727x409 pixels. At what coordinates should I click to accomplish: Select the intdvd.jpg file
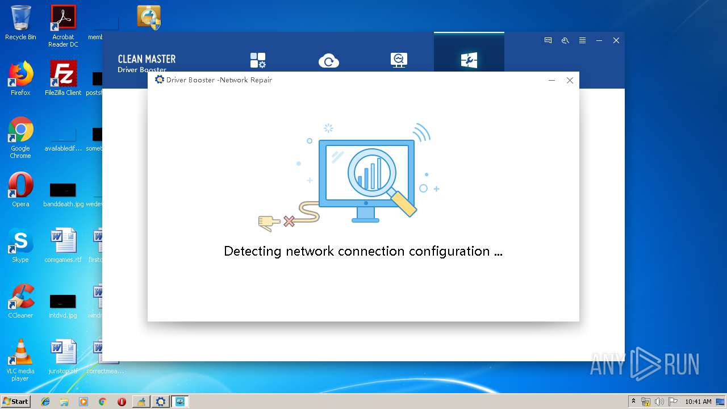click(x=63, y=305)
